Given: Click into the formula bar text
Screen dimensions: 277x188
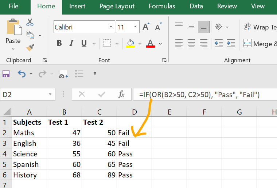Looking at the screenshot, I should pyautogui.click(x=199, y=95).
